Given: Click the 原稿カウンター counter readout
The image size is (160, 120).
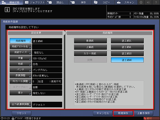Looking at the screenshot, I should click(x=119, y=14).
